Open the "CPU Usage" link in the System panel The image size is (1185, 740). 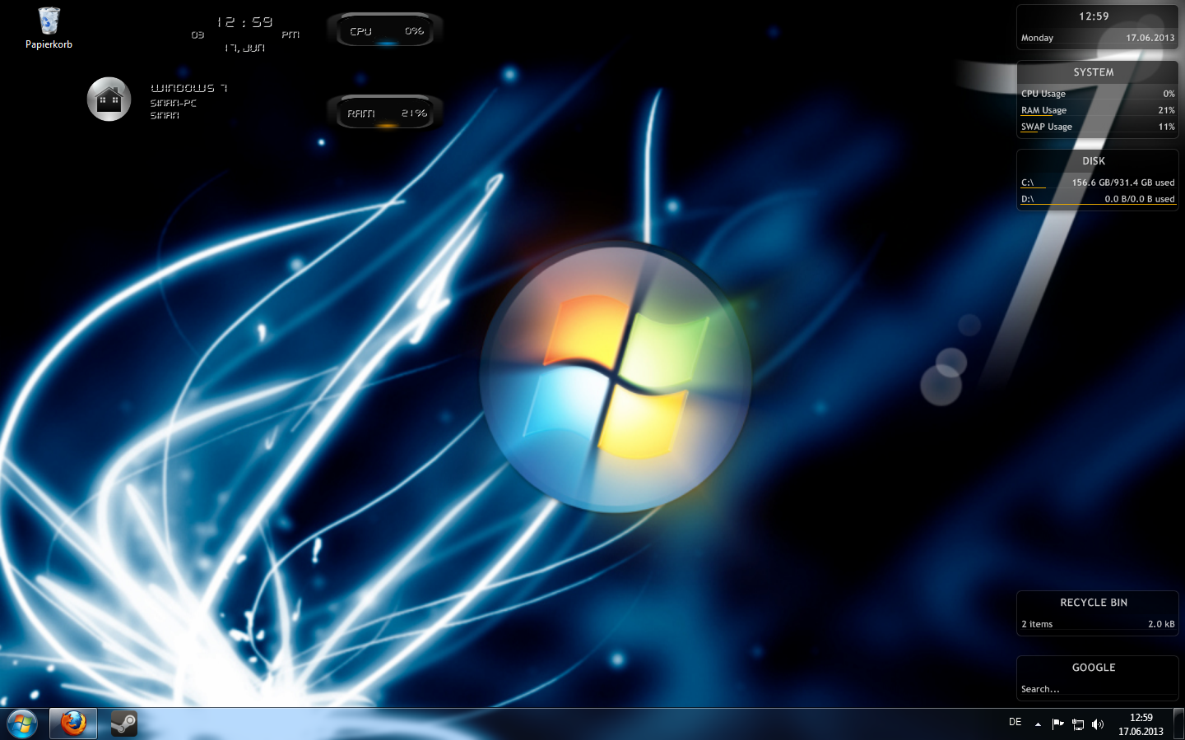pyautogui.click(x=1043, y=94)
